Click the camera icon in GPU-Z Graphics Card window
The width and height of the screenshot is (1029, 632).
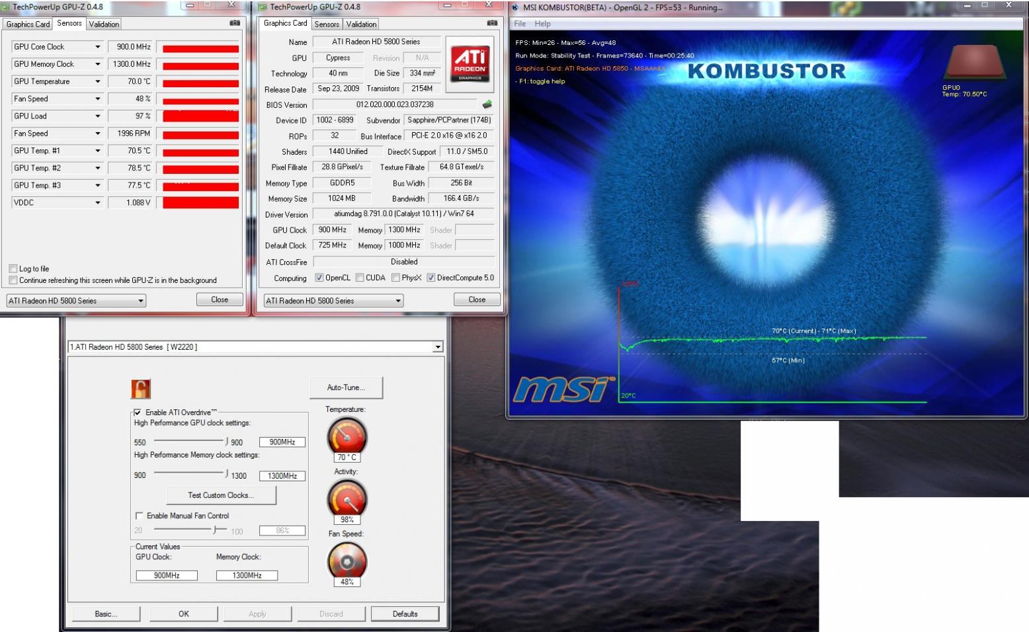[x=491, y=23]
